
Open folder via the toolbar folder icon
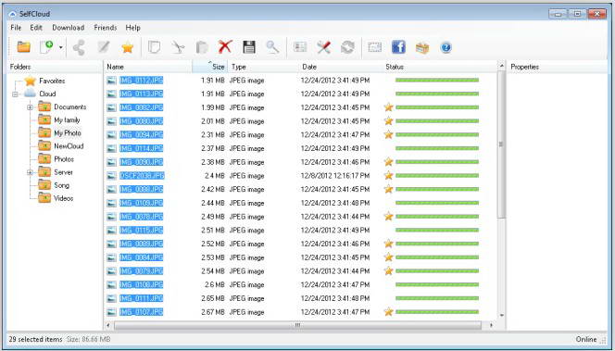point(23,47)
